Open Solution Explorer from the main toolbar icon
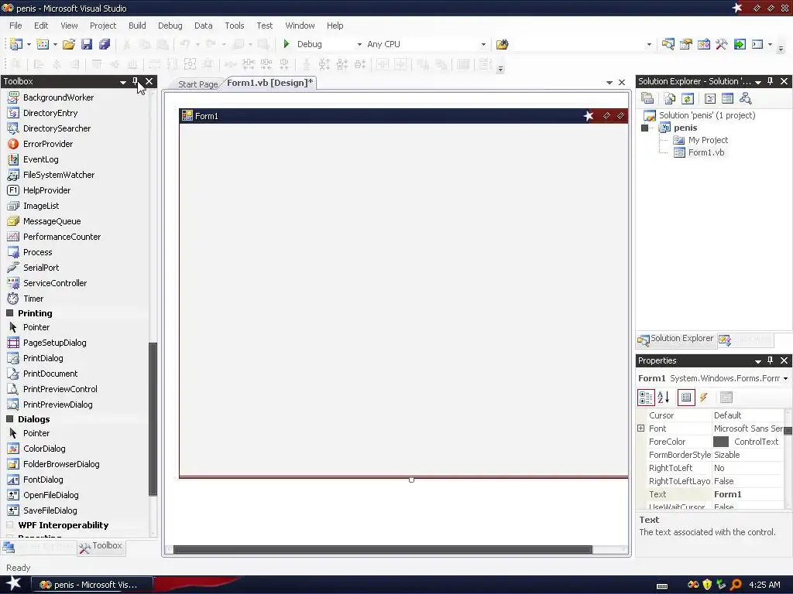The height and width of the screenshot is (594, 793). point(668,44)
